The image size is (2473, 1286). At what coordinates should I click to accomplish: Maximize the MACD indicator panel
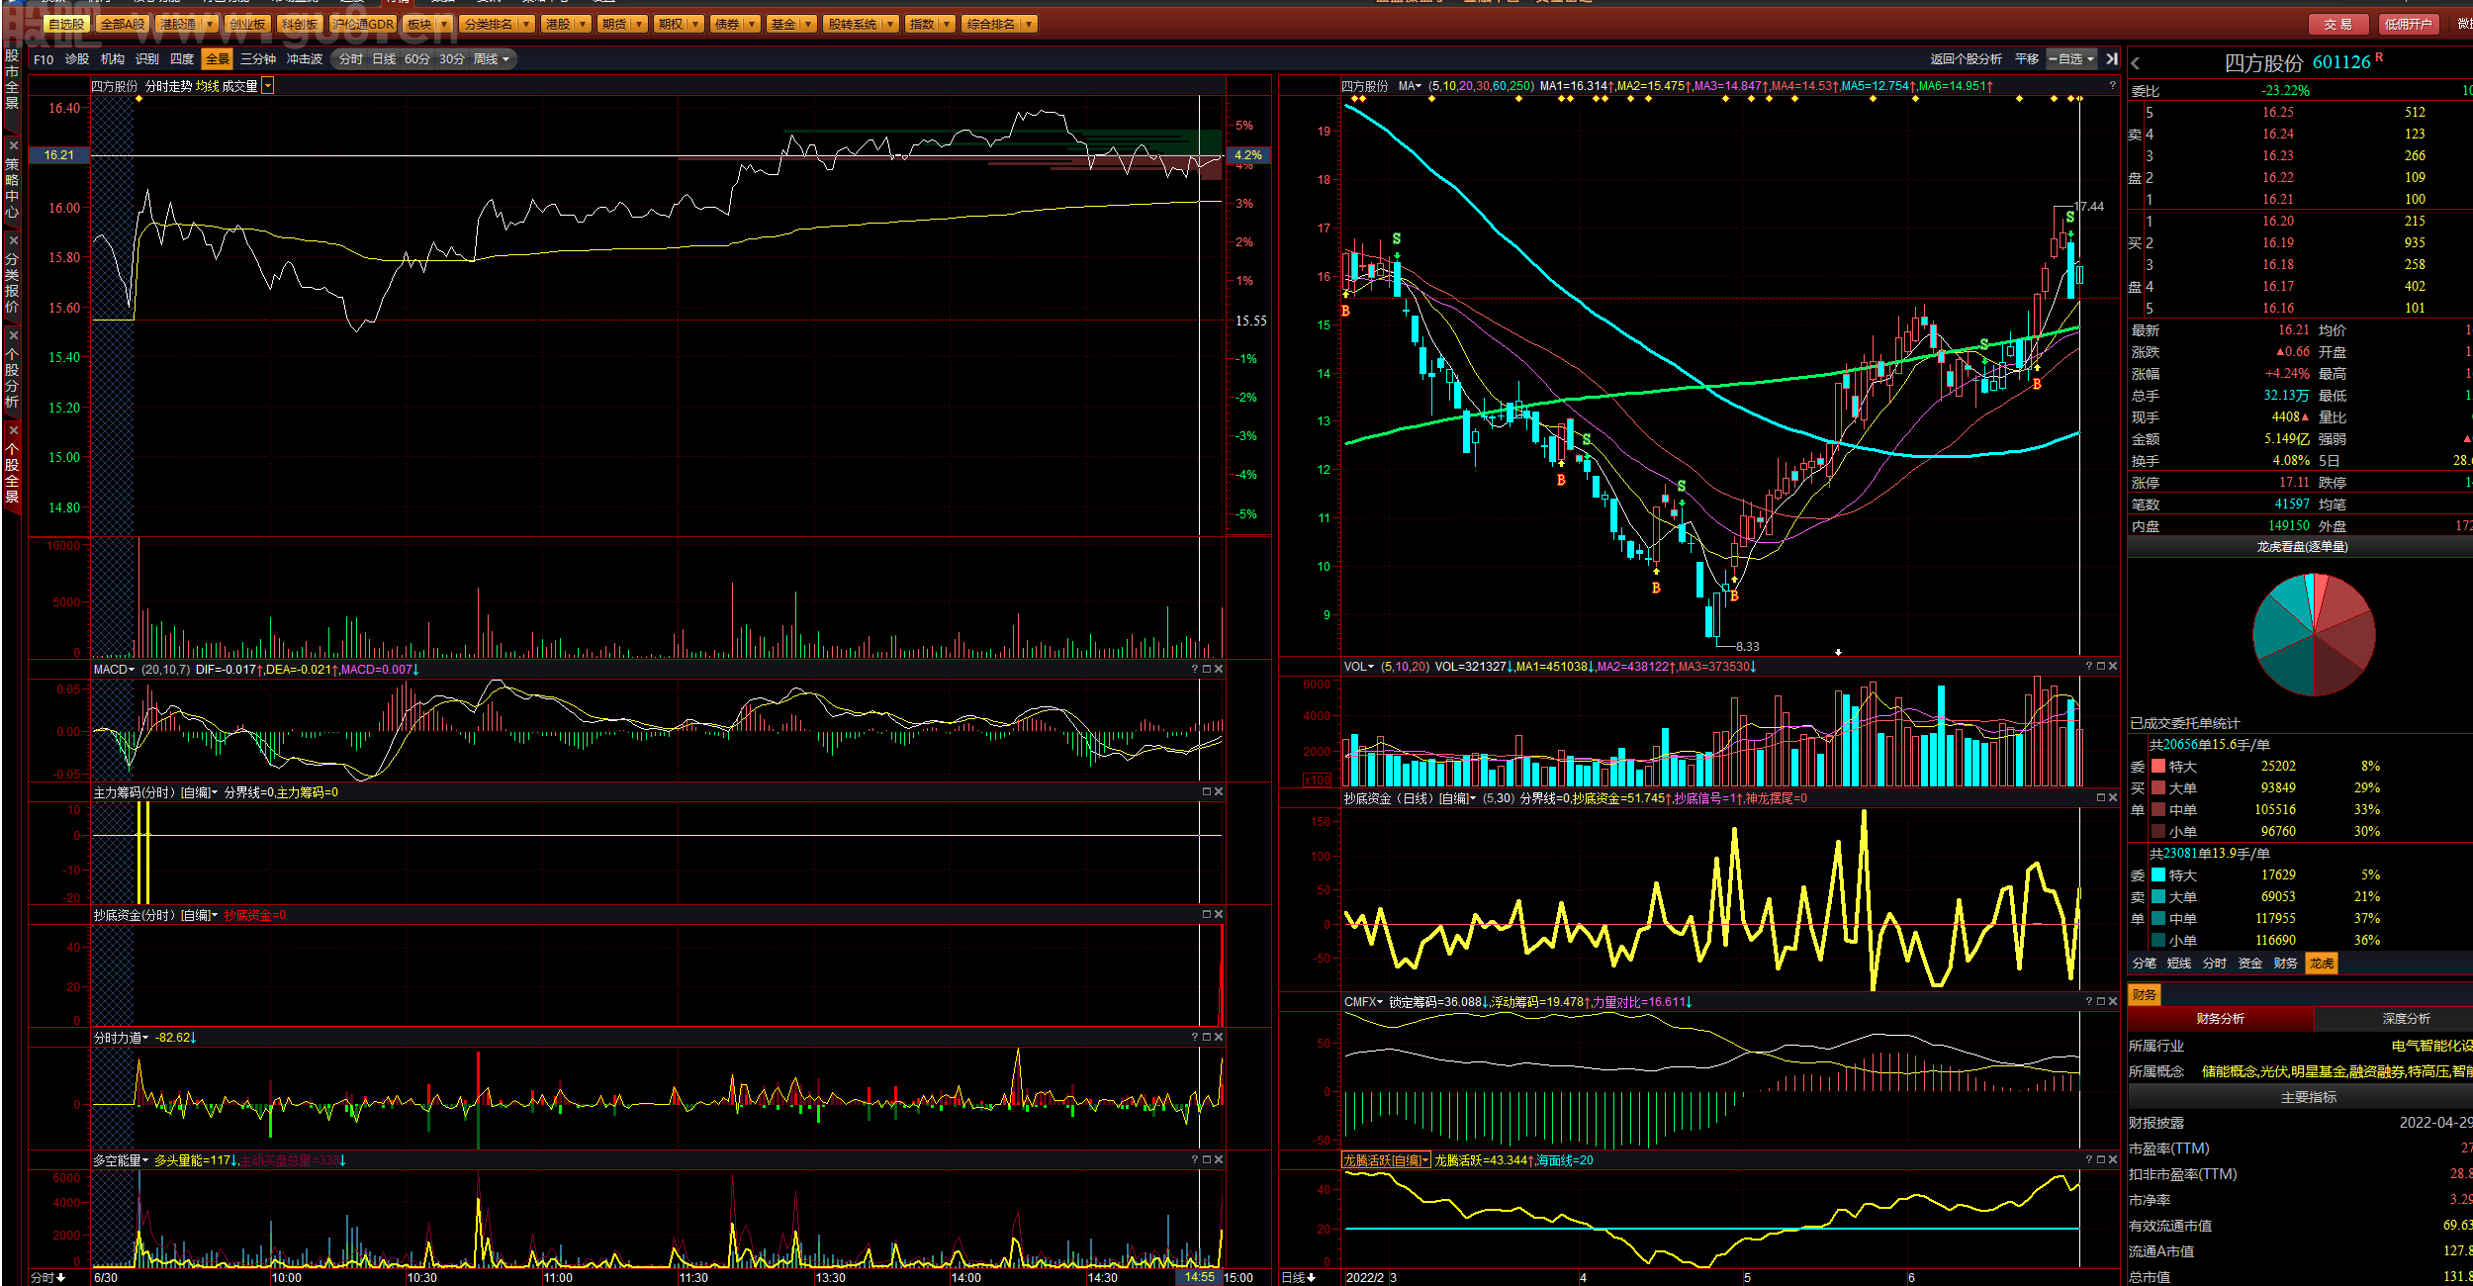pos(1207,670)
